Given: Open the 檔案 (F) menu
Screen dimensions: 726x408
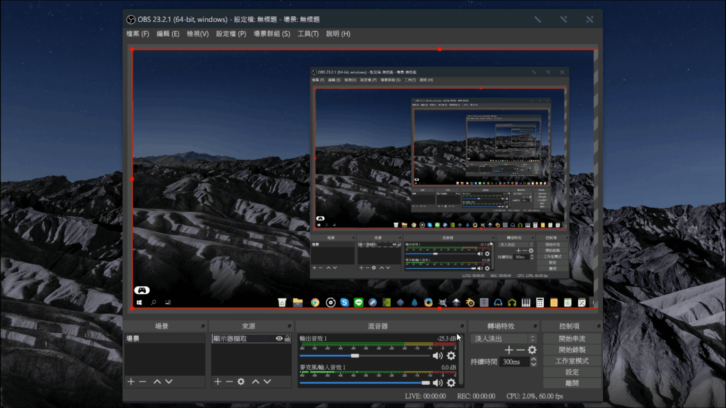Looking at the screenshot, I should coord(138,33).
